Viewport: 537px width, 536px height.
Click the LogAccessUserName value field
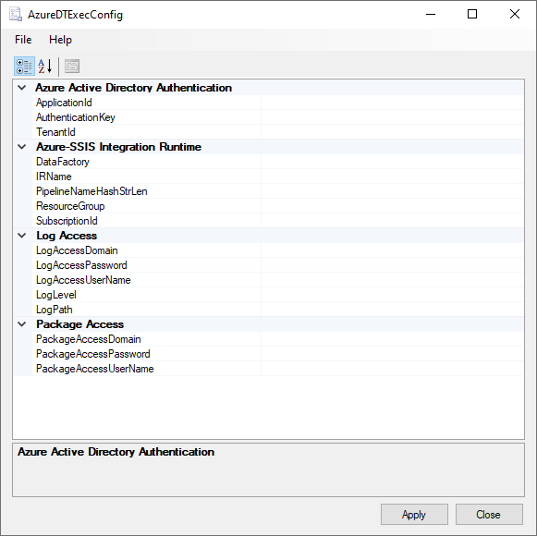click(x=393, y=280)
